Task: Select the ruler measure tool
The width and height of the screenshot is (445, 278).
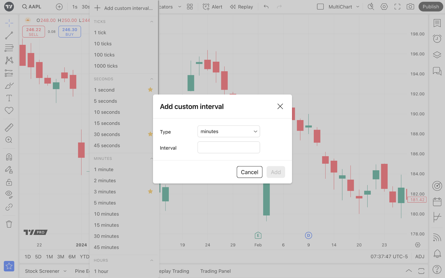Action: pos(9,128)
